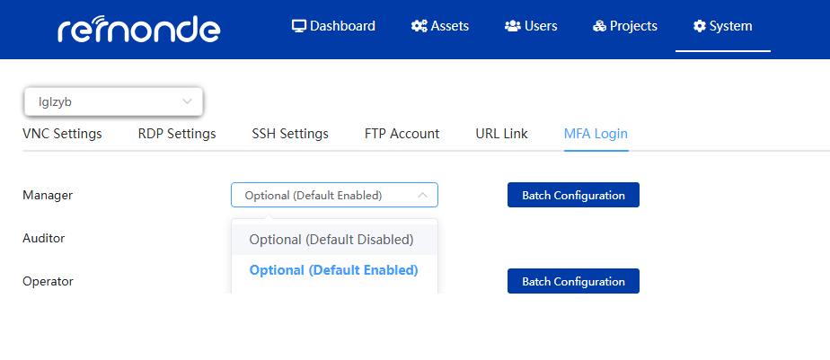Image resolution: width=830 pixels, height=360 pixels.
Task: Switch to RDP Settings tab
Action: pyautogui.click(x=177, y=134)
